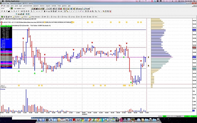Click the blue horizontal line at chart top
Screen dimensions: 197x123
(79, 30)
